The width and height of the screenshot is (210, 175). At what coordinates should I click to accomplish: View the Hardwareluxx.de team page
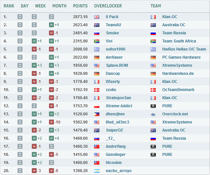pos(178,74)
